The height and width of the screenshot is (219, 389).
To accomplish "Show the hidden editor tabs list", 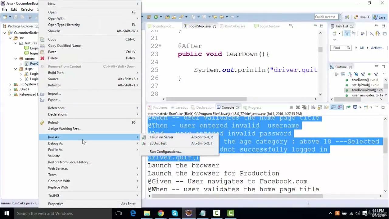I will [291, 26].
